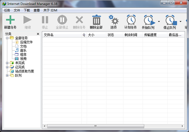This screenshot has width=189, height=132.
Task: Expand the 未完成 tree node
Action: tap(7, 63)
